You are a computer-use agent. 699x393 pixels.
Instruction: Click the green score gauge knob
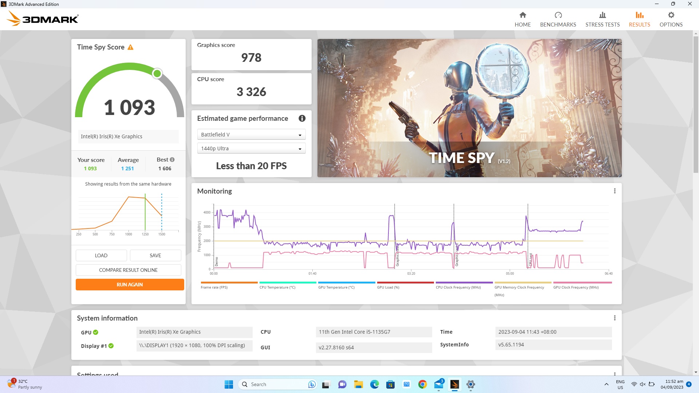point(157,74)
